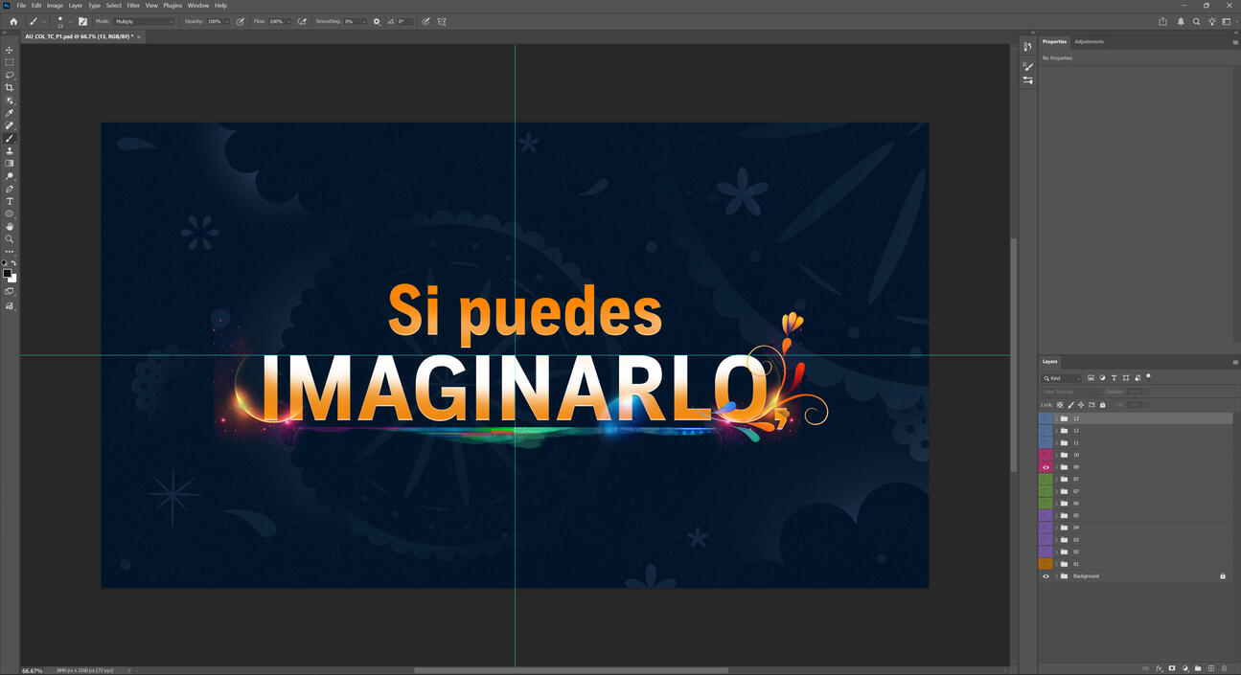Open the Window menu

198,6
